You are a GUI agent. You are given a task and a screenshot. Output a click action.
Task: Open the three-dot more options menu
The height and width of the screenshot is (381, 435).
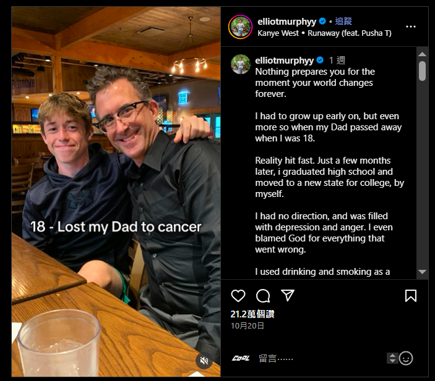(411, 27)
